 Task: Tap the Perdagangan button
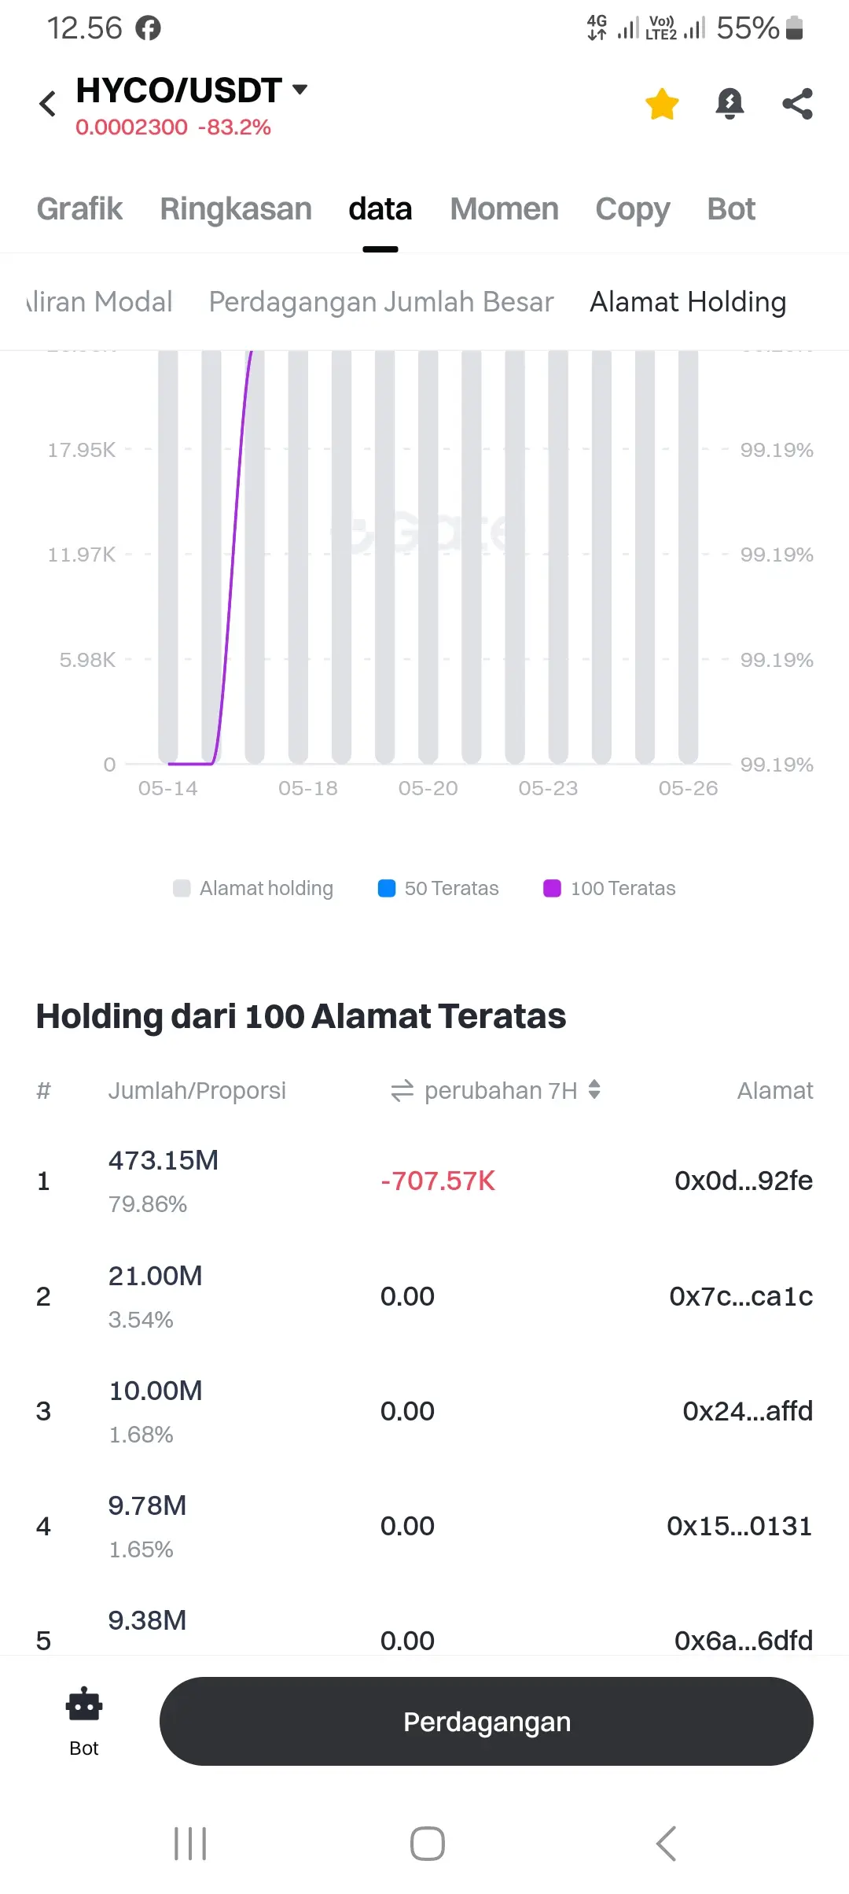tap(486, 1721)
